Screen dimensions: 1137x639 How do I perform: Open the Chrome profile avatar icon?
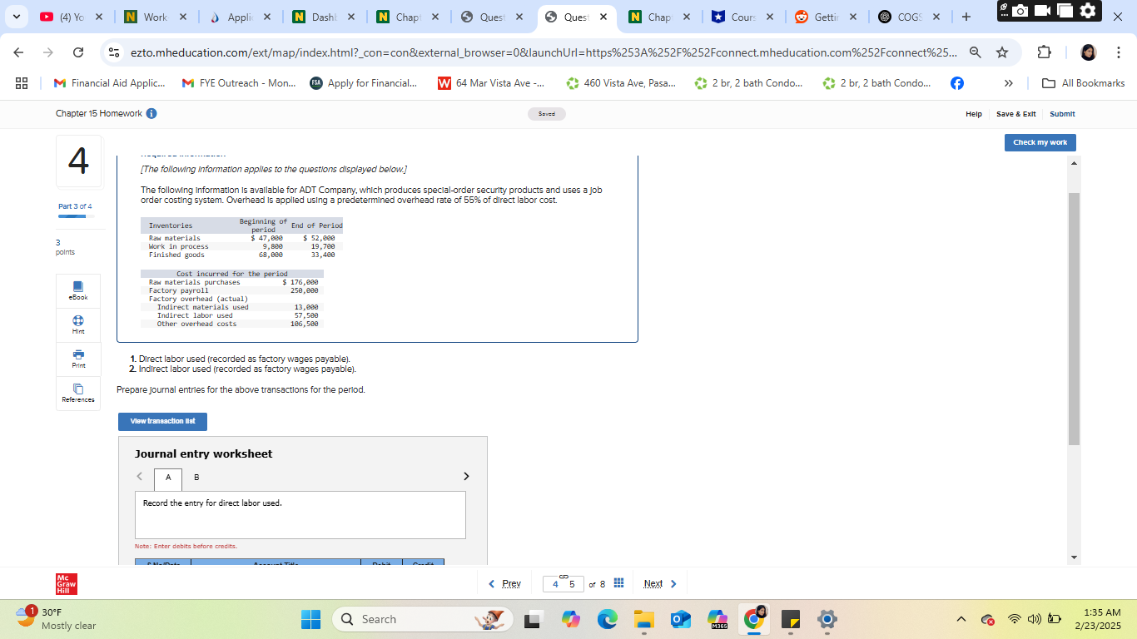click(1088, 52)
